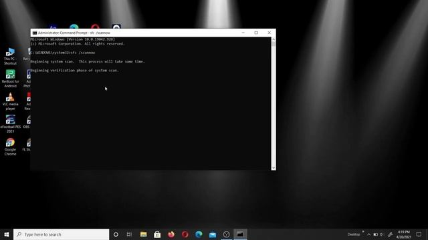Screen dimensions: 428x240
Task: Minimize the Command Prompt window
Action: point(243,33)
